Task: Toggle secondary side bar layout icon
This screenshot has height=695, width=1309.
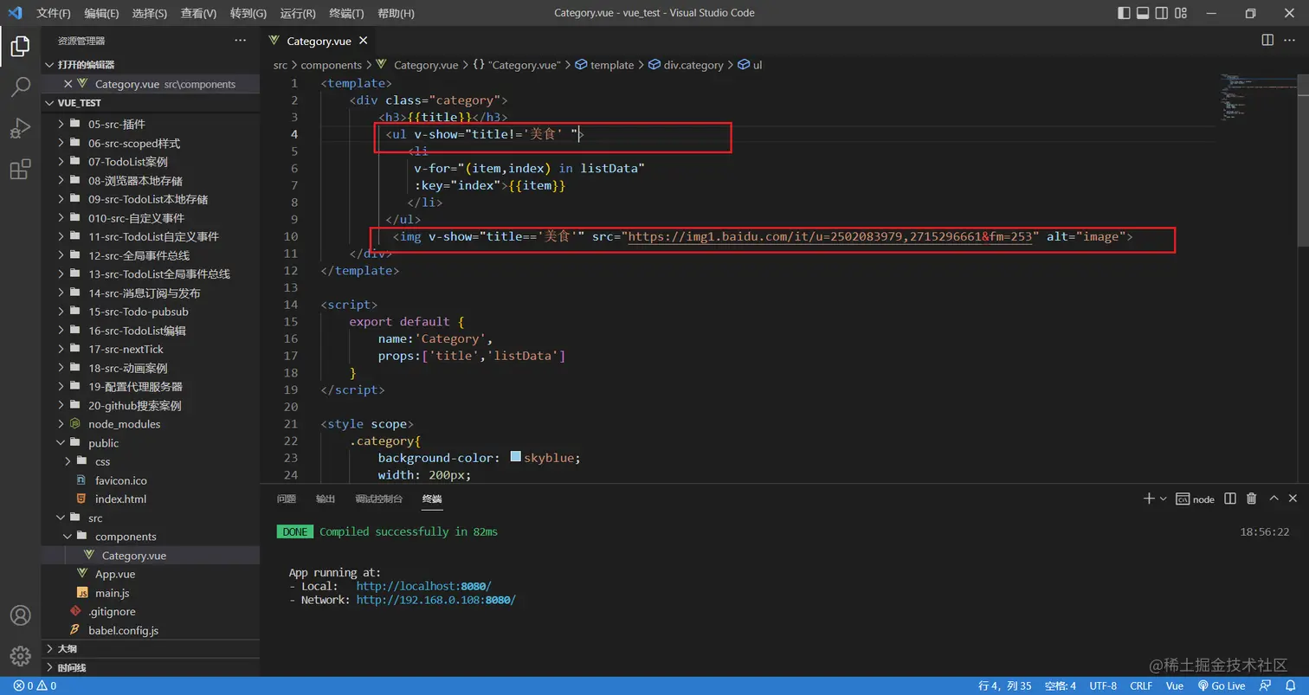Action: coord(1161,13)
